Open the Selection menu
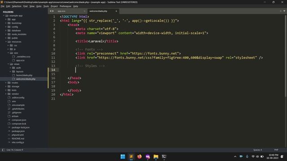This screenshot has width=287, height=161. (x=17, y=6)
